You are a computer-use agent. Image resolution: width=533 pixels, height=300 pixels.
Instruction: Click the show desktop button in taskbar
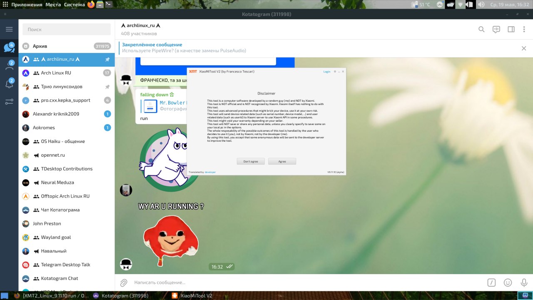coord(4,295)
